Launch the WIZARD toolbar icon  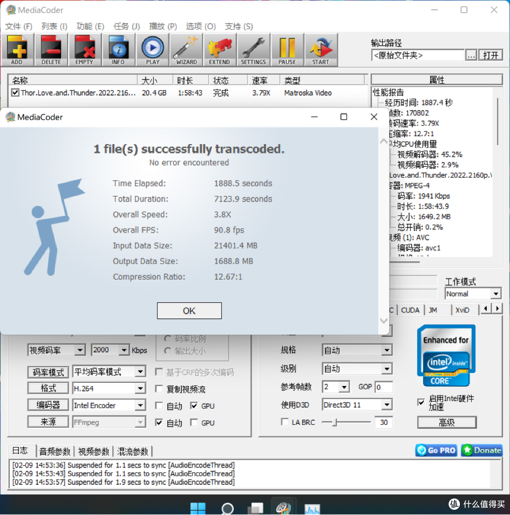[x=186, y=50]
